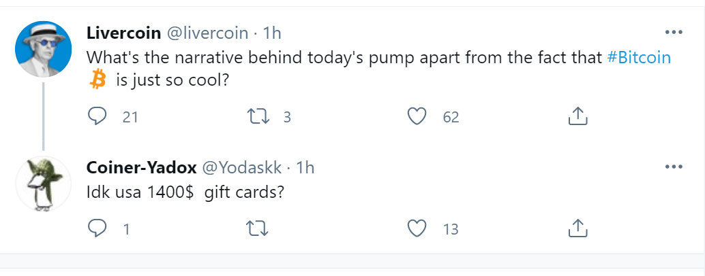Share Coiner-Yadox's reply

577,228
